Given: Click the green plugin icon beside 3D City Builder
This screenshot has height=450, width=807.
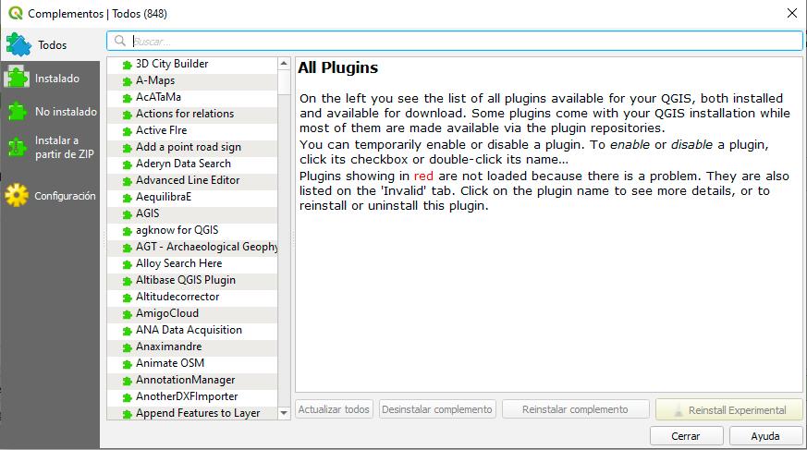Looking at the screenshot, I should point(128,65).
